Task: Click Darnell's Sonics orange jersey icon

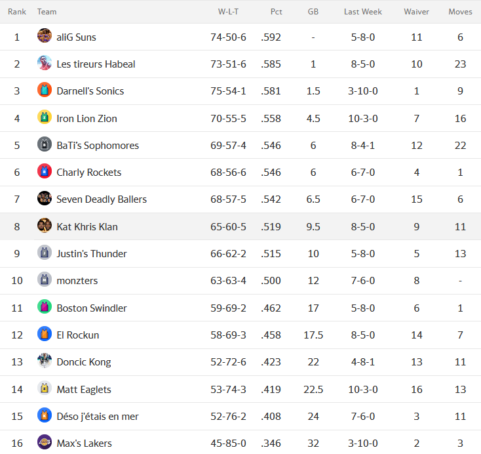Action: click(x=45, y=90)
